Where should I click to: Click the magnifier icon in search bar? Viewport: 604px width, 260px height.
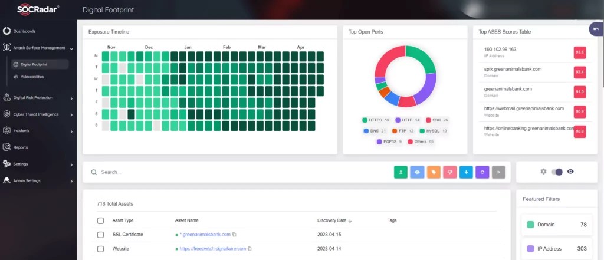pos(94,172)
